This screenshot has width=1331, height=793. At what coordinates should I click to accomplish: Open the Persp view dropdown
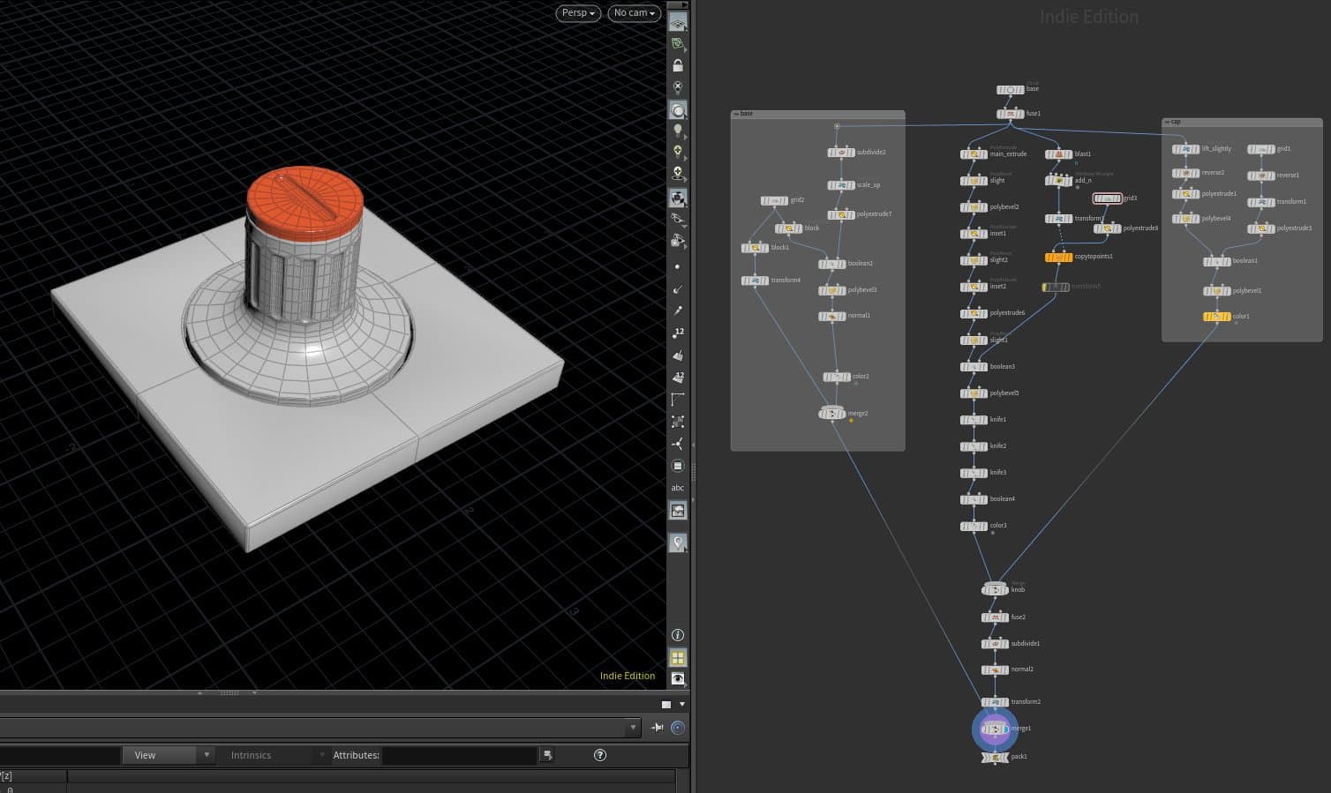[578, 13]
